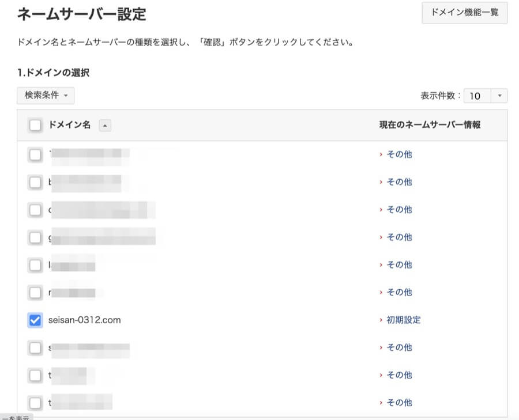Tick the checkbox in the last domain row
The width and height of the screenshot is (519, 420).
[35, 403]
